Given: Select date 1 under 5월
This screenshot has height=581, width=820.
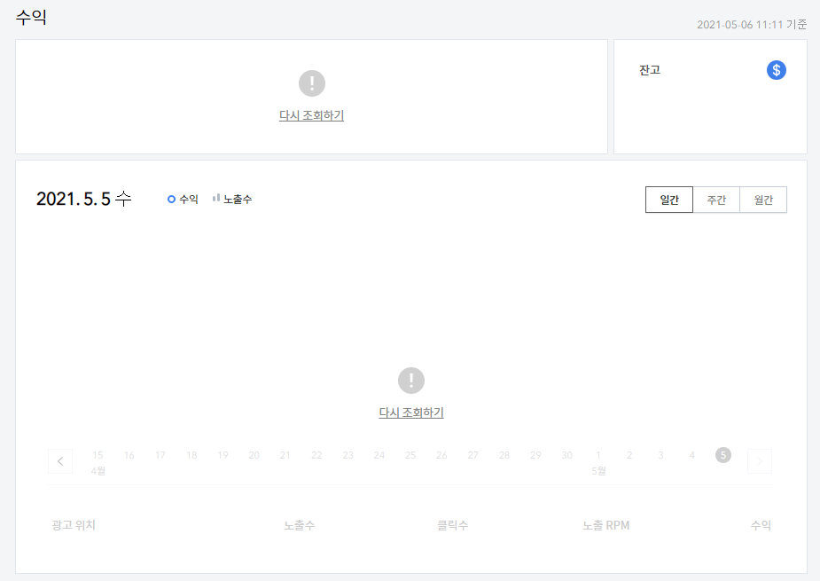Looking at the screenshot, I should pyautogui.click(x=598, y=455).
